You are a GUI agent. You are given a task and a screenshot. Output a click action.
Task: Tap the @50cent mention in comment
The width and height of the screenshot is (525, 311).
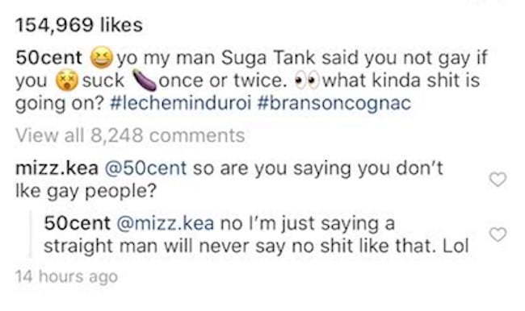point(145,168)
